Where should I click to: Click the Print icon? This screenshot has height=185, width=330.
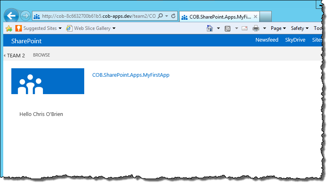[x=256, y=28]
